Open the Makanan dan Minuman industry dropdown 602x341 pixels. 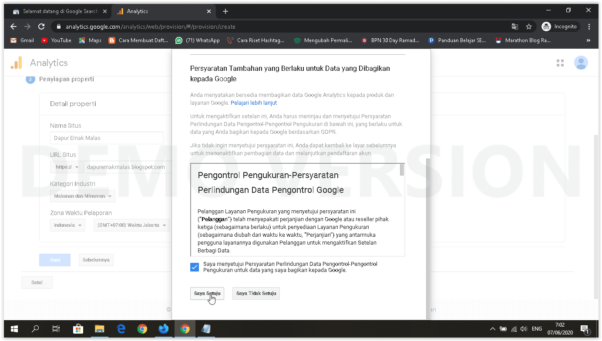click(x=82, y=196)
